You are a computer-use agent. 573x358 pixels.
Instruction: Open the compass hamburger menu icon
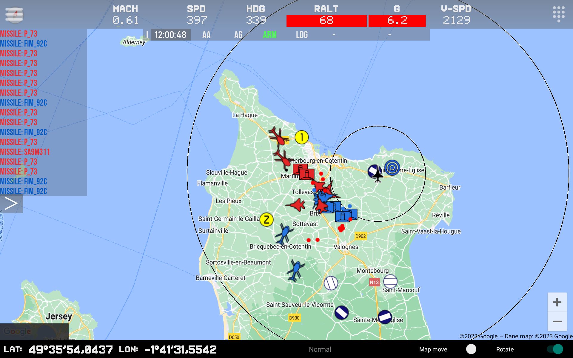[x=14, y=14]
